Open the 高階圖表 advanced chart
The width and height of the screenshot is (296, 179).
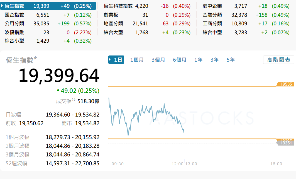coord(278,60)
